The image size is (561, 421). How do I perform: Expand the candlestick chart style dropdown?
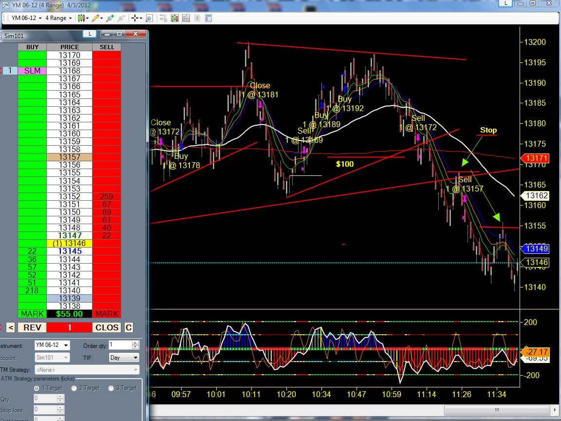coord(83,18)
